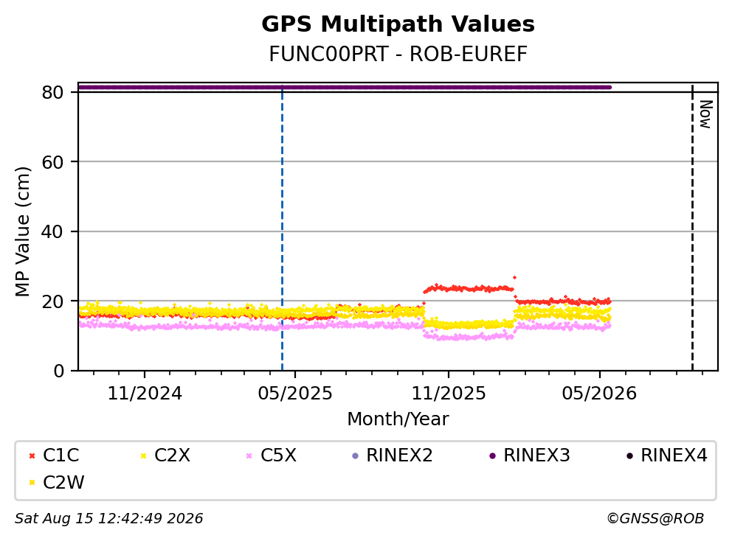732x541 pixels.
Task: Click the ©GNSS@ROB copyright text
Action: pyautogui.click(x=655, y=518)
